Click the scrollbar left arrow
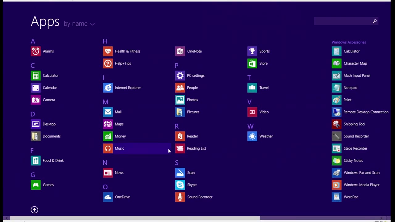Screen dimensions: 395x222 pyautogui.click(x=6, y=218)
